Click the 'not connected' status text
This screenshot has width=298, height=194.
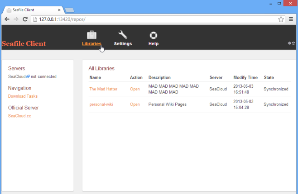point(44,76)
